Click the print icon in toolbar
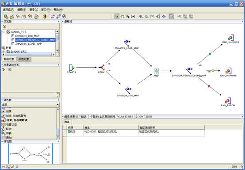The width and height of the screenshot is (245, 170). click(x=36, y=16)
